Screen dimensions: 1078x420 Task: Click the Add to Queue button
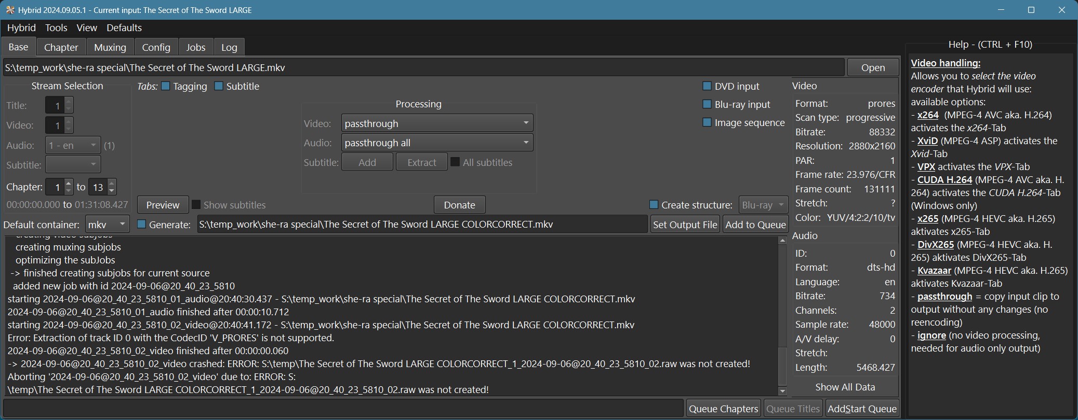click(x=755, y=225)
